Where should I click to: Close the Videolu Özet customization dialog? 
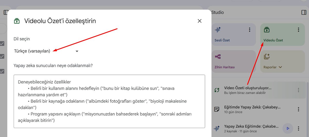tap(200, 21)
